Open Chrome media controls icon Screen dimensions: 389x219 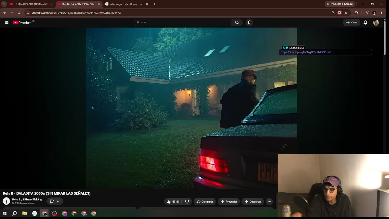coord(367,13)
